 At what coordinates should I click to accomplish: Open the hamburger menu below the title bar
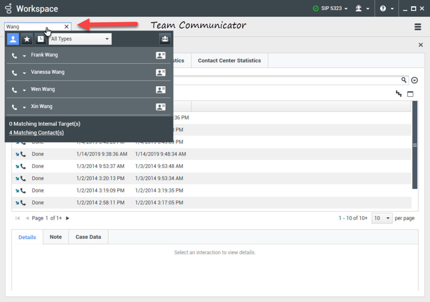418,27
